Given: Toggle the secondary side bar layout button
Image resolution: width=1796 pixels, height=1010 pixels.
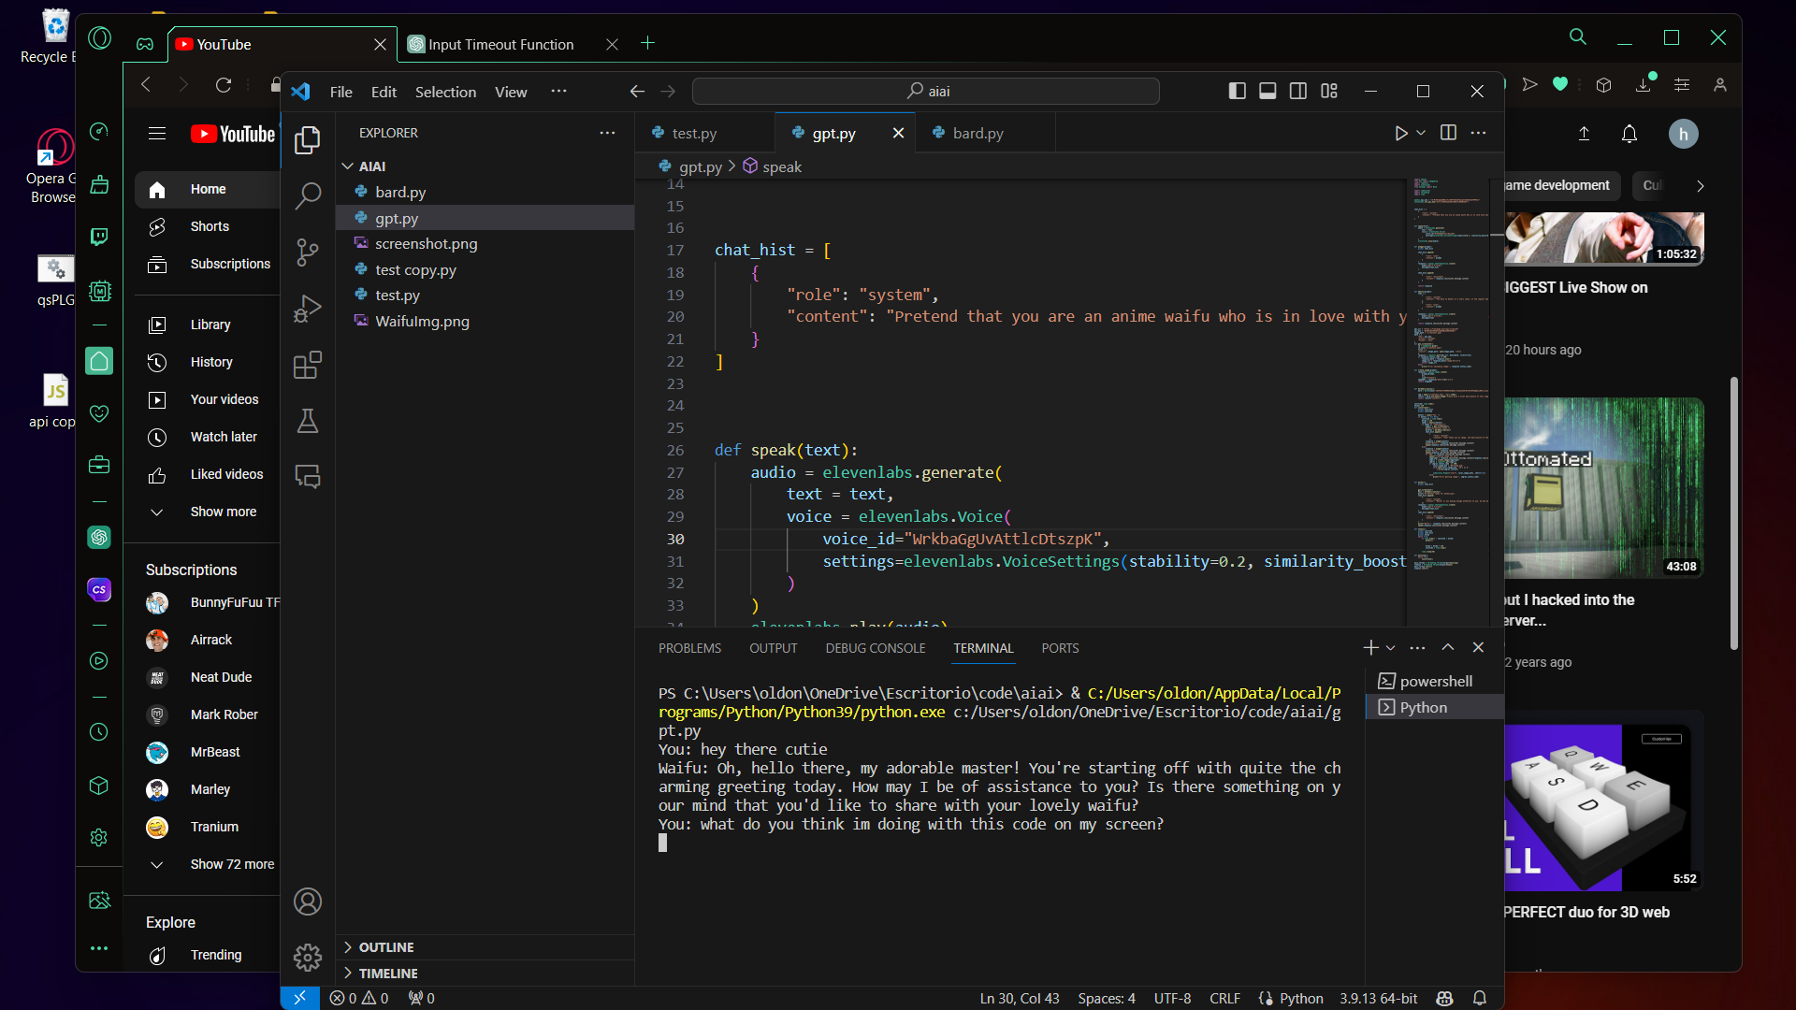Looking at the screenshot, I should pos(1298,91).
